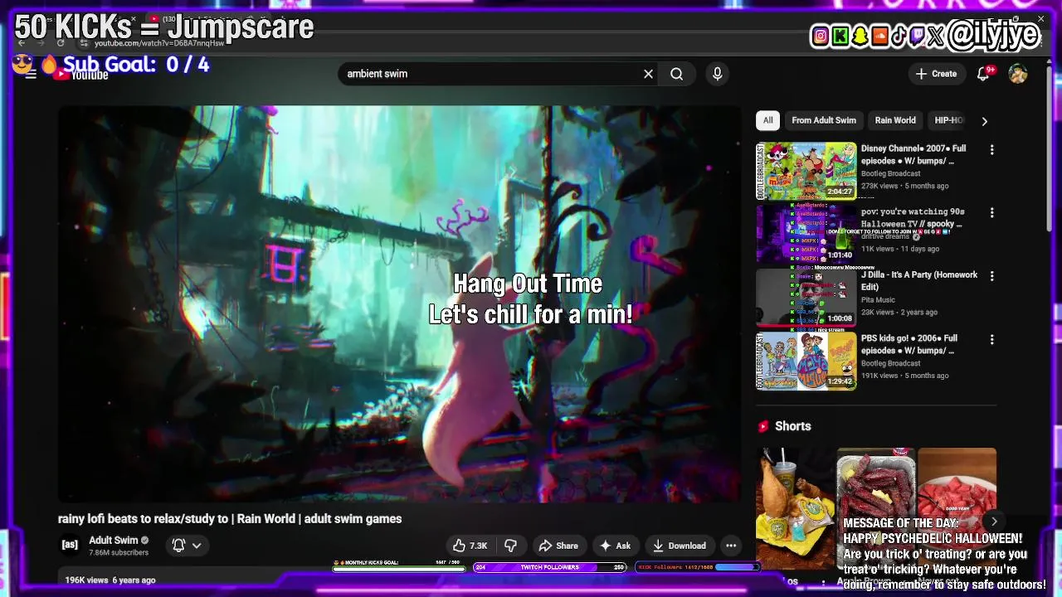Click the main Rain World video player
The image size is (1062, 597).
pyautogui.click(x=399, y=303)
